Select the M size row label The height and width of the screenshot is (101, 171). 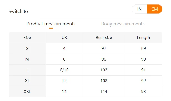click(x=27, y=59)
